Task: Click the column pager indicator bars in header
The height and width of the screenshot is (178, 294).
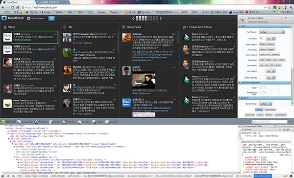Action: (x=147, y=19)
